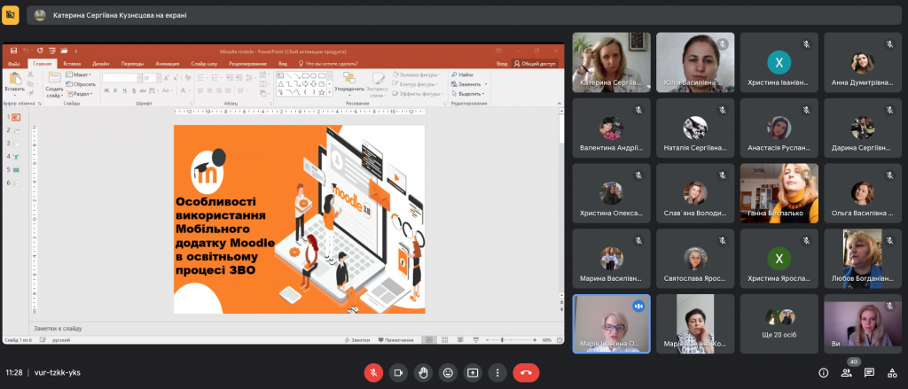Open the Выделить select dropdown
Screen dimensions: 908x389
pyautogui.click(x=467, y=93)
